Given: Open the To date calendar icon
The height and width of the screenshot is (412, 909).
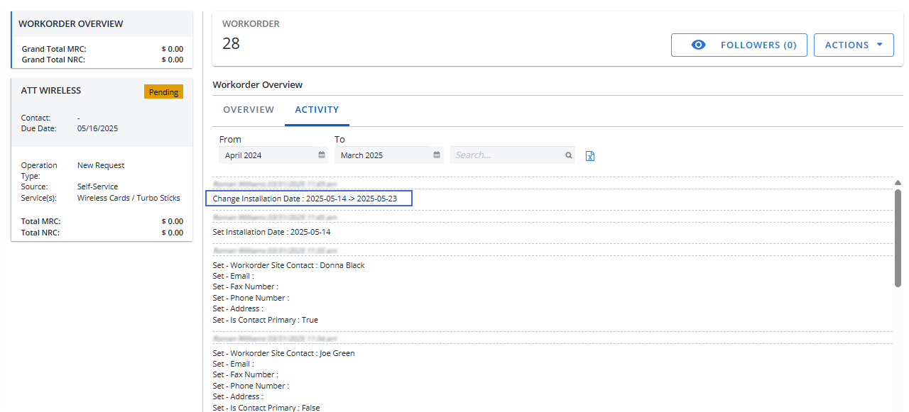Looking at the screenshot, I should coord(437,155).
